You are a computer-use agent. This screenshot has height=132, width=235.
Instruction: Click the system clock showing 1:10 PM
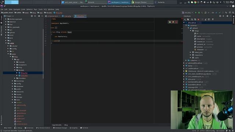point(228,2)
